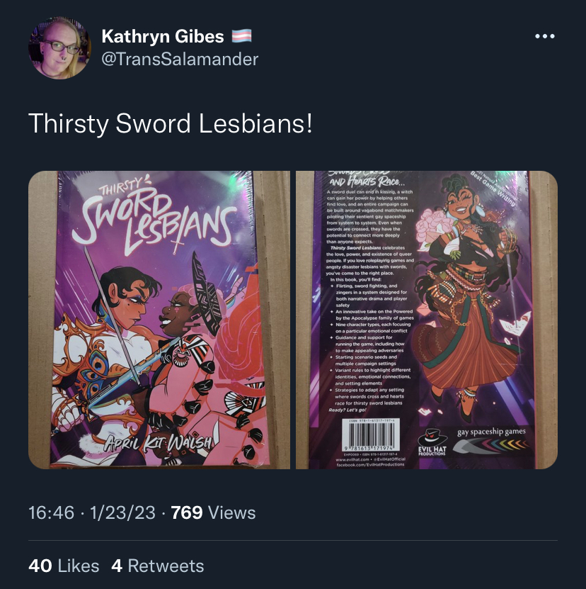The width and height of the screenshot is (586, 589).
Task: Click the barcode on the back cover
Action: point(370,435)
